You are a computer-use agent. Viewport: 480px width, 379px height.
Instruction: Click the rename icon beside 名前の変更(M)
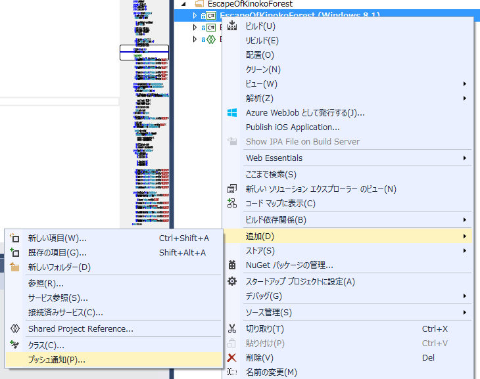pyautogui.click(x=232, y=372)
